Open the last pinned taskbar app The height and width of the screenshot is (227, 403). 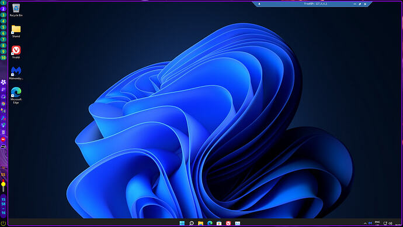(238, 223)
